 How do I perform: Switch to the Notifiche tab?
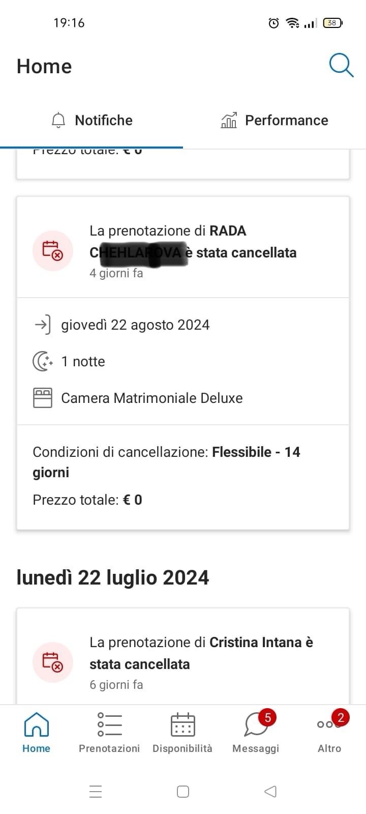click(92, 121)
